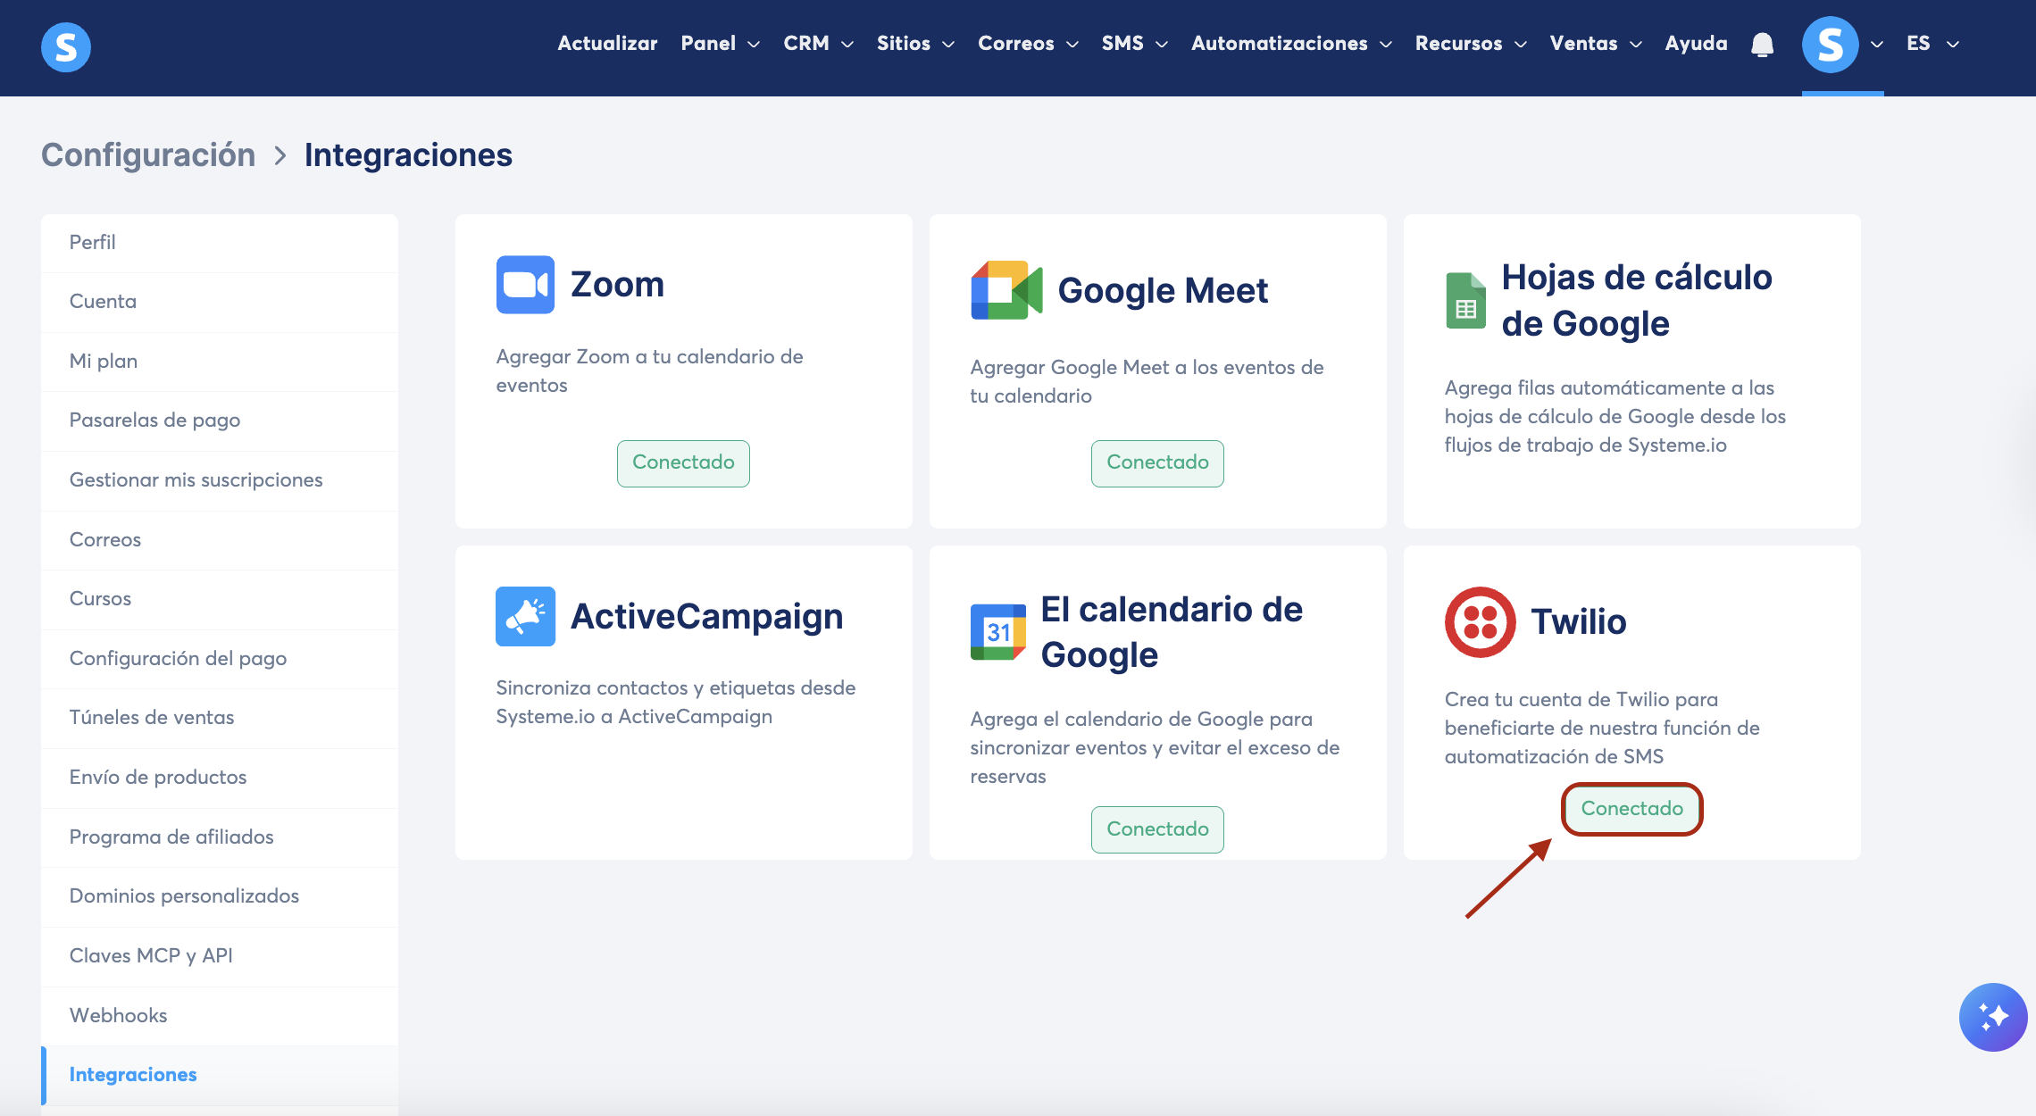Open Pasarelas de pago in sidebar
This screenshot has width=2036, height=1116.
(x=154, y=420)
